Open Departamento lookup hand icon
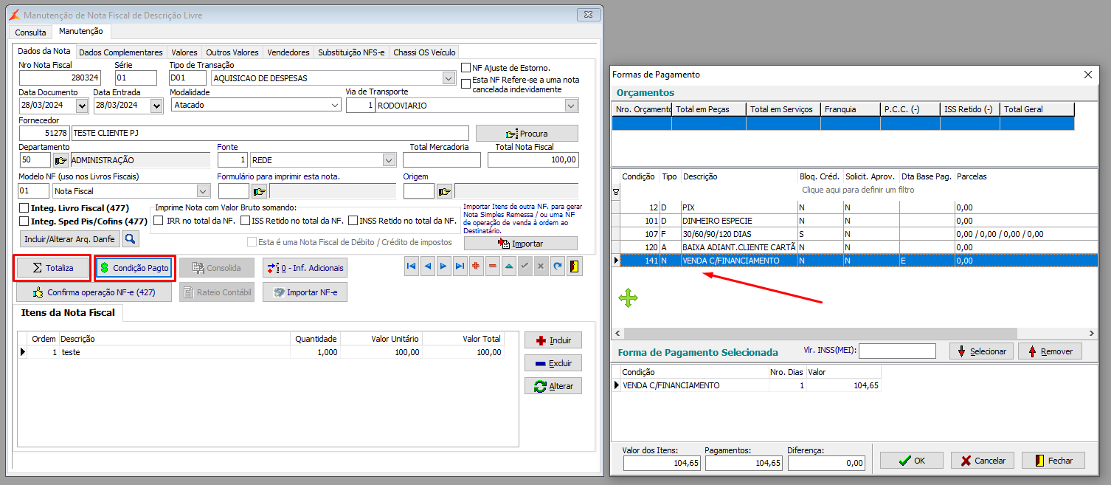The height and width of the screenshot is (485, 1111). (x=60, y=160)
